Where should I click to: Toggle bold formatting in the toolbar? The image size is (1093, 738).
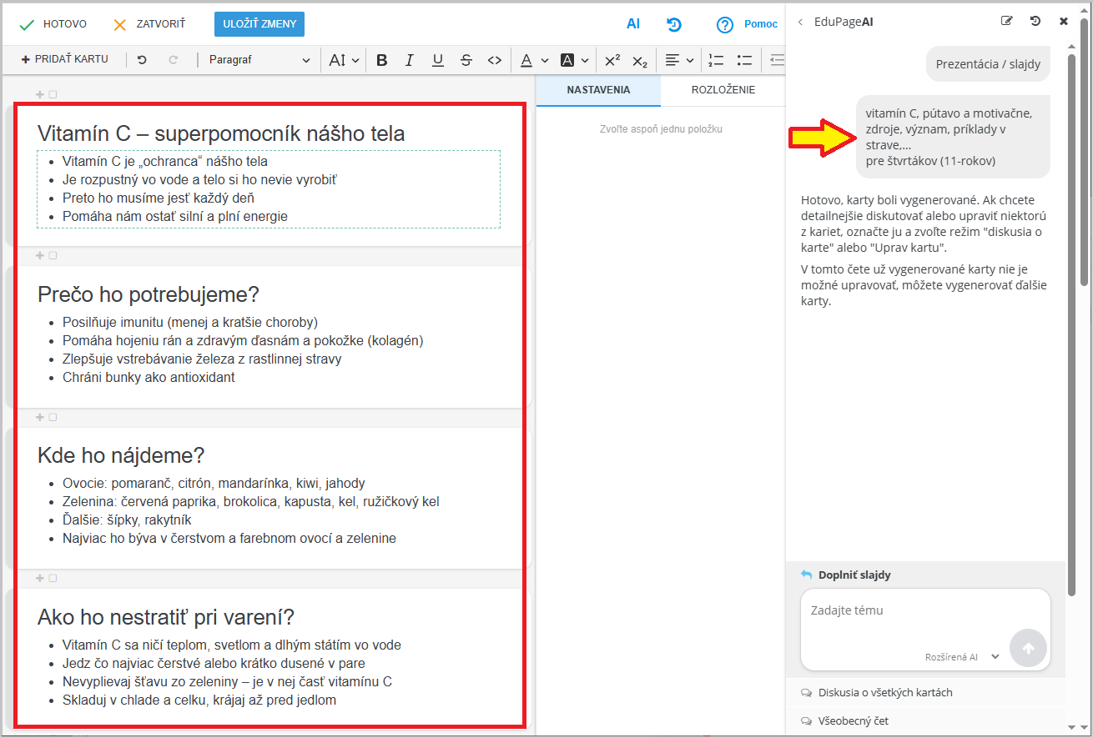click(x=382, y=60)
